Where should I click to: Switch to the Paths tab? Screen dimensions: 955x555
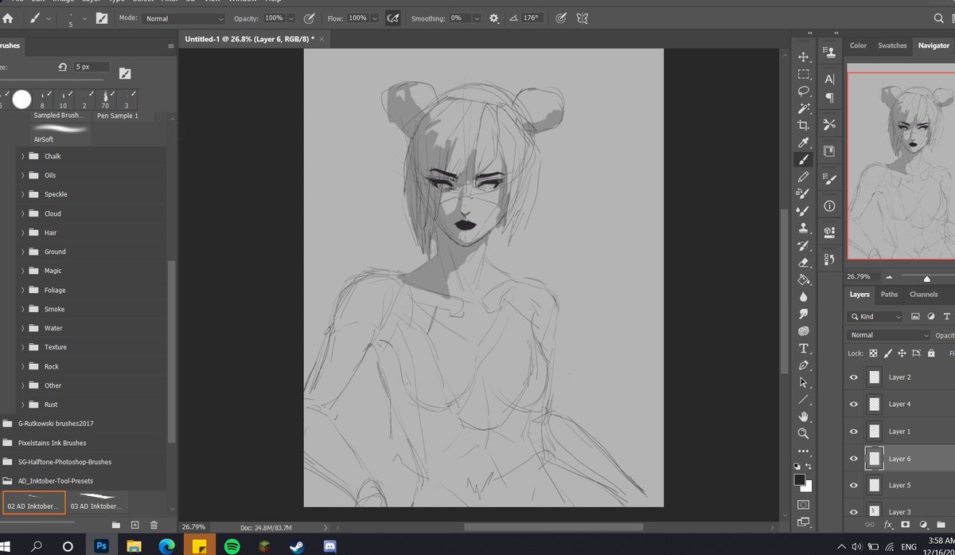coord(889,295)
